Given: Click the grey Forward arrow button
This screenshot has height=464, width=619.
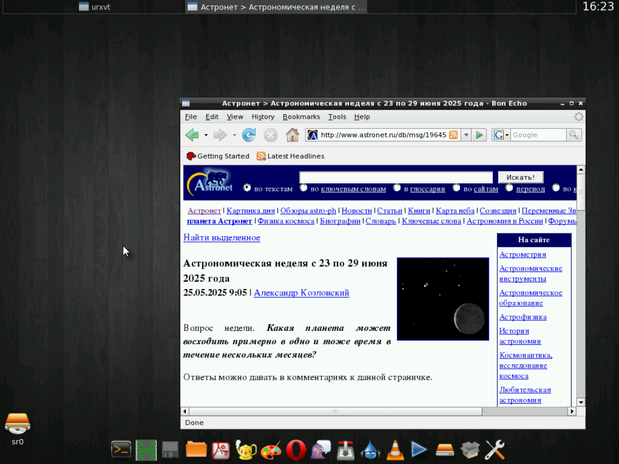Looking at the screenshot, I should (x=220, y=135).
